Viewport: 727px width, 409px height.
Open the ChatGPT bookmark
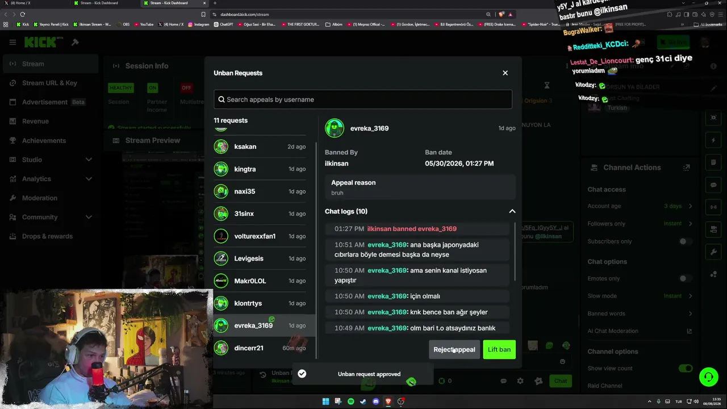[x=223, y=24]
